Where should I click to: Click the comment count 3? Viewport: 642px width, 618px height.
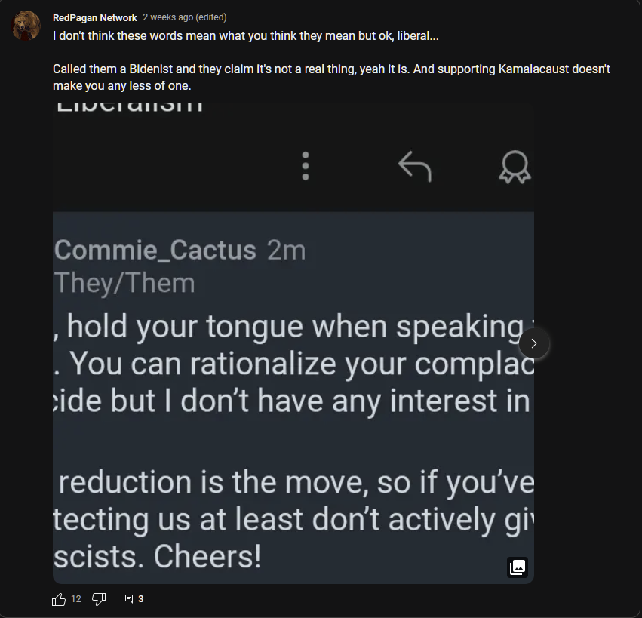click(141, 599)
